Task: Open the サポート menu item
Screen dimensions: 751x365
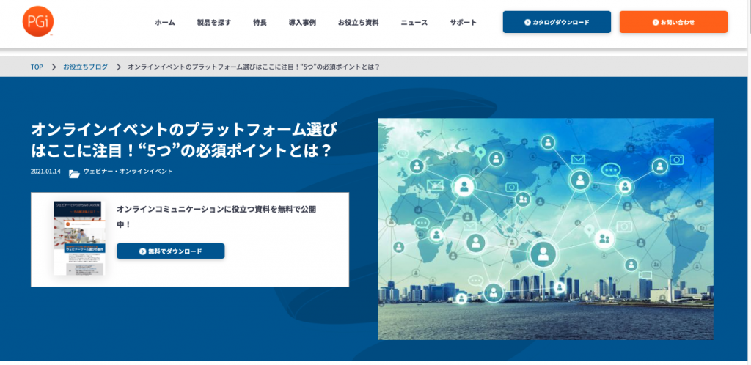Action: [x=464, y=23]
